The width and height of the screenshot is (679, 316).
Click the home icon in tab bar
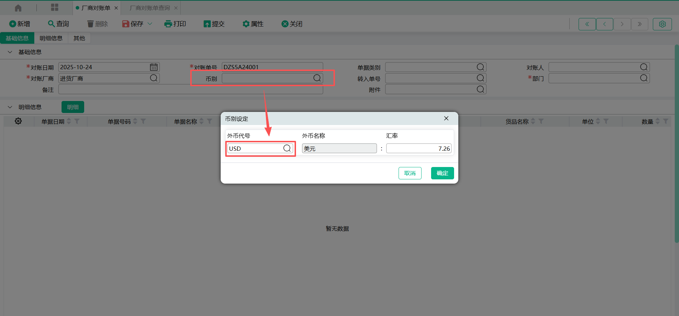(x=18, y=8)
